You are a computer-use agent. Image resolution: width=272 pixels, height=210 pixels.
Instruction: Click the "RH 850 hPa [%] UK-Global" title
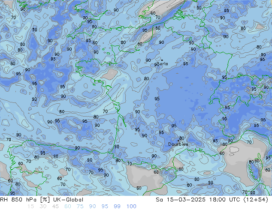pyautogui.click(x=42, y=200)
